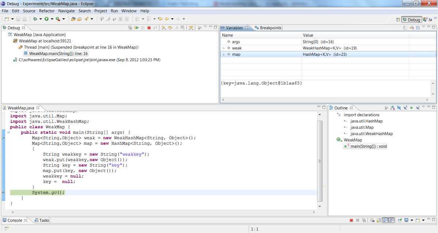This screenshot has width=438, height=233.
Task: Toggle Show Type Names in Variables view
Action: [405, 28]
